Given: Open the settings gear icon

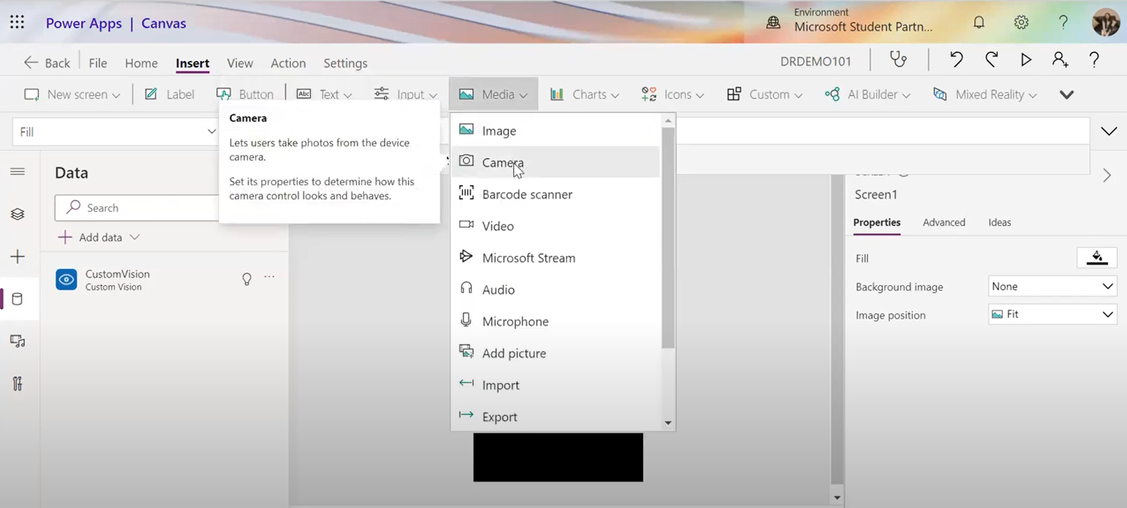Looking at the screenshot, I should coord(1021,22).
